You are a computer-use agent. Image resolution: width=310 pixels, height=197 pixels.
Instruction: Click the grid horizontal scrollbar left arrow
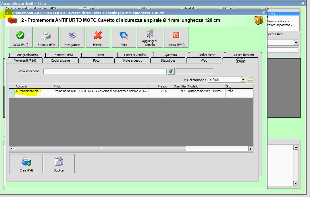tap(12, 149)
